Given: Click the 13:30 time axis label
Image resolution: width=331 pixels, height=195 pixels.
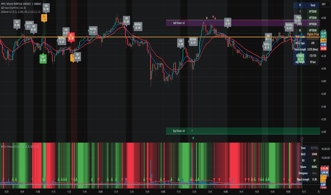Looking at the screenshot, I should [x=194, y=191].
